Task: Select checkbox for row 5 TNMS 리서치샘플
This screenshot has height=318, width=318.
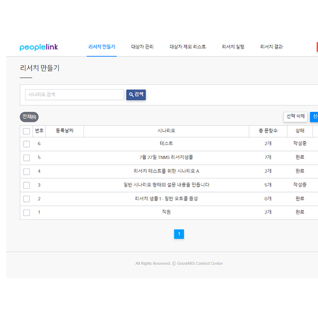Action: point(26,158)
